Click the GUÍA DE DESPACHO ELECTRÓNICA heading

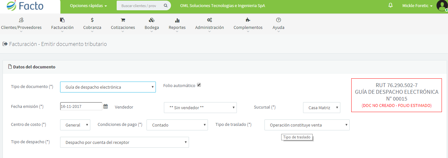(x=397, y=92)
